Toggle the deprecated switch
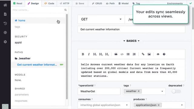The width and height of the screenshot is (194, 109). 176,91
